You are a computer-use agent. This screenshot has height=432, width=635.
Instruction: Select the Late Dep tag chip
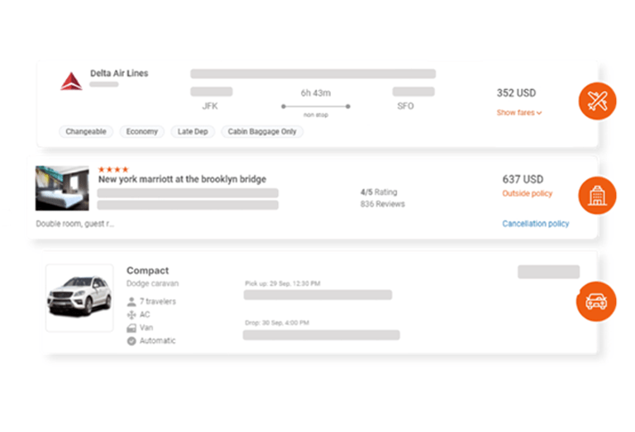pyautogui.click(x=193, y=131)
